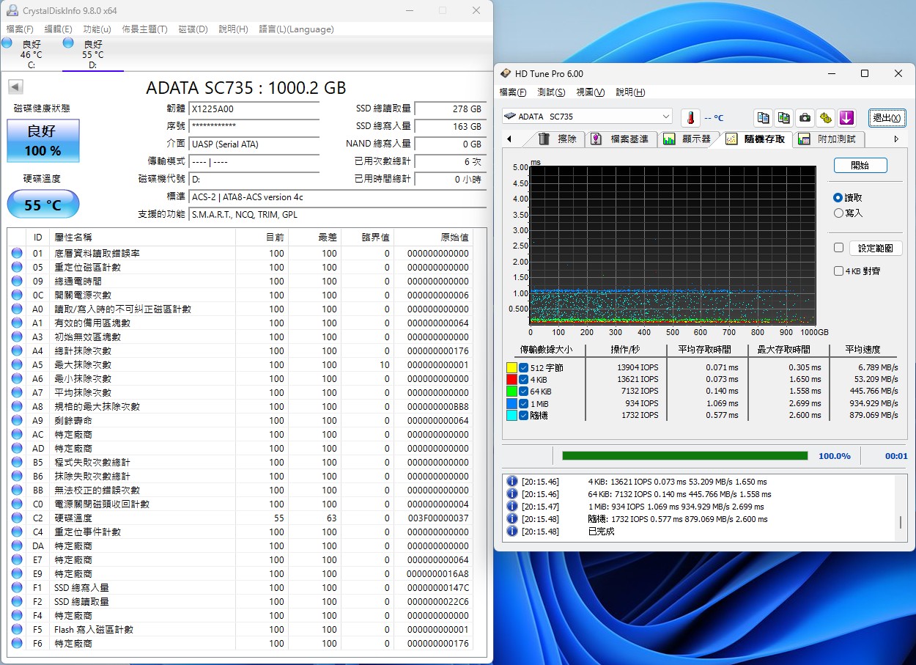Click the 退出(X) button
This screenshot has height=665, width=916.
887,118
